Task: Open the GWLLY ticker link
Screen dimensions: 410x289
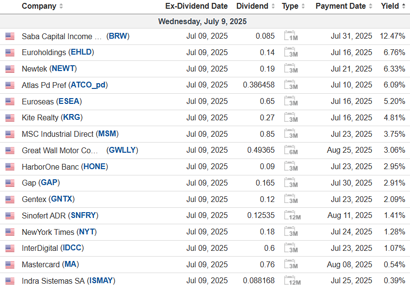Action: pyautogui.click(x=122, y=150)
